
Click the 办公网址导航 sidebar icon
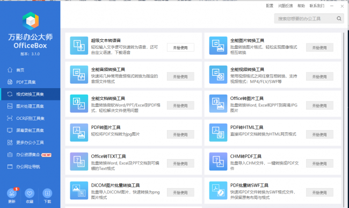[x=10, y=167]
